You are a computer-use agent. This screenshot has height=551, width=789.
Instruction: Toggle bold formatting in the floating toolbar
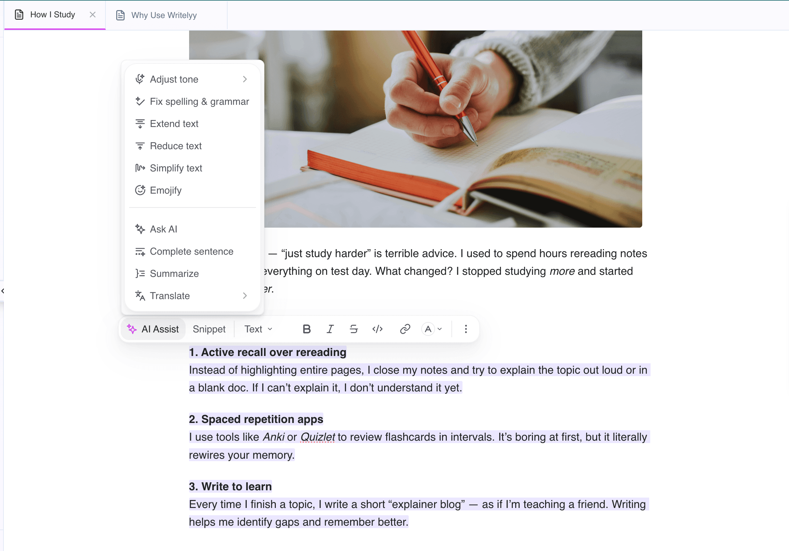click(306, 329)
